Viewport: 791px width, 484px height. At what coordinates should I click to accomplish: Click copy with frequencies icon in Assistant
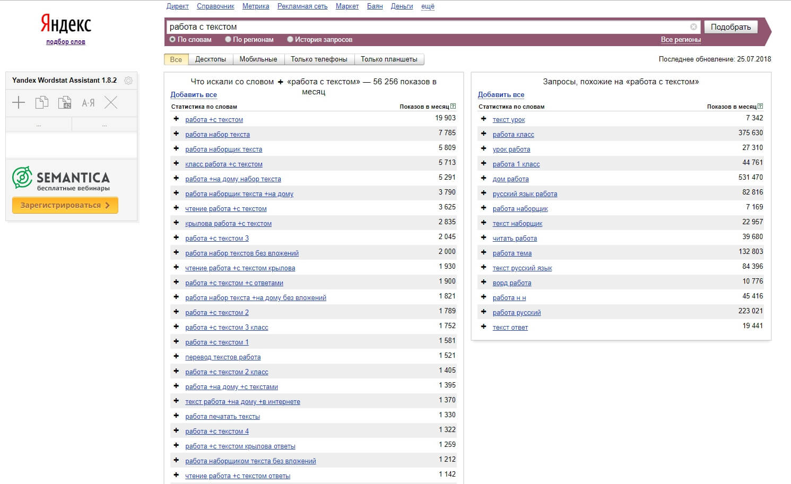[65, 102]
